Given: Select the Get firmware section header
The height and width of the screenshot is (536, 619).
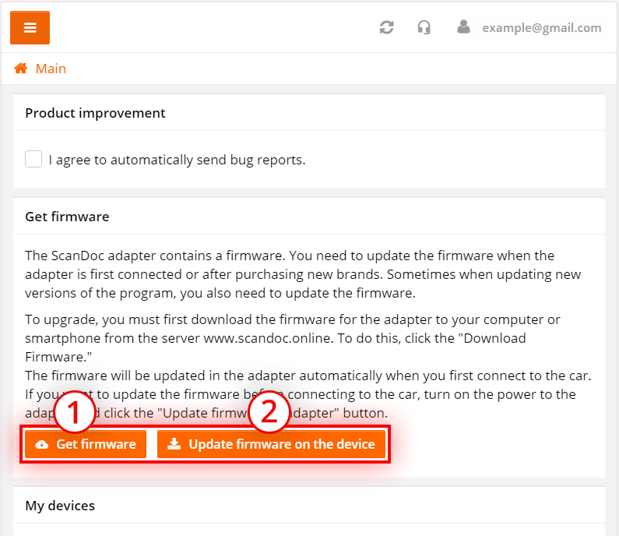Looking at the screenshot, I should pos(67,217).
